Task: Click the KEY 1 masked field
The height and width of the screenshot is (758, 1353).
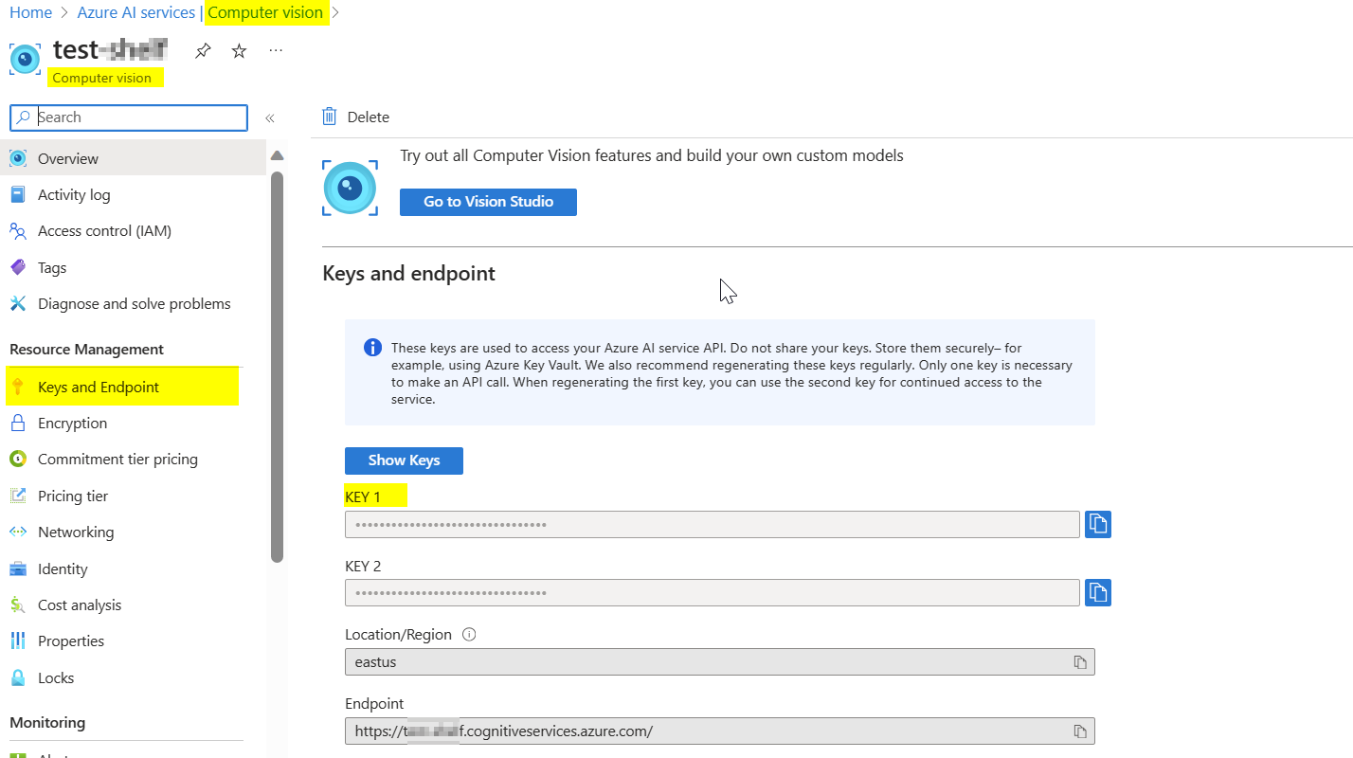Action: click(713, 524)
